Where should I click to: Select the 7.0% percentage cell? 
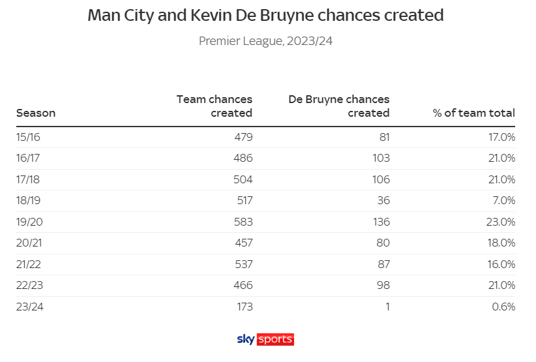(x=504, y=200)
